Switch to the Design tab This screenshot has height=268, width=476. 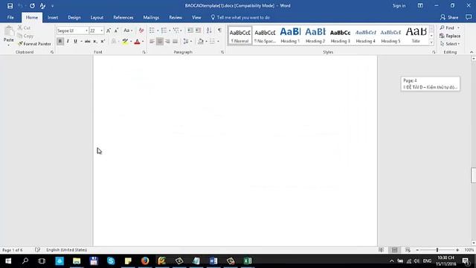(74, 18)
